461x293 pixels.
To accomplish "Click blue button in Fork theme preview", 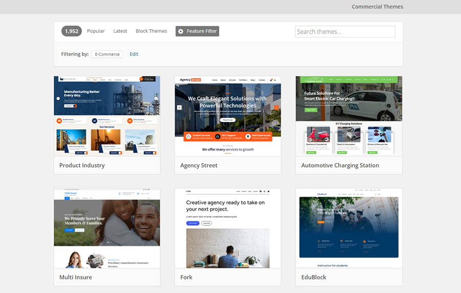I will point(193,223).
